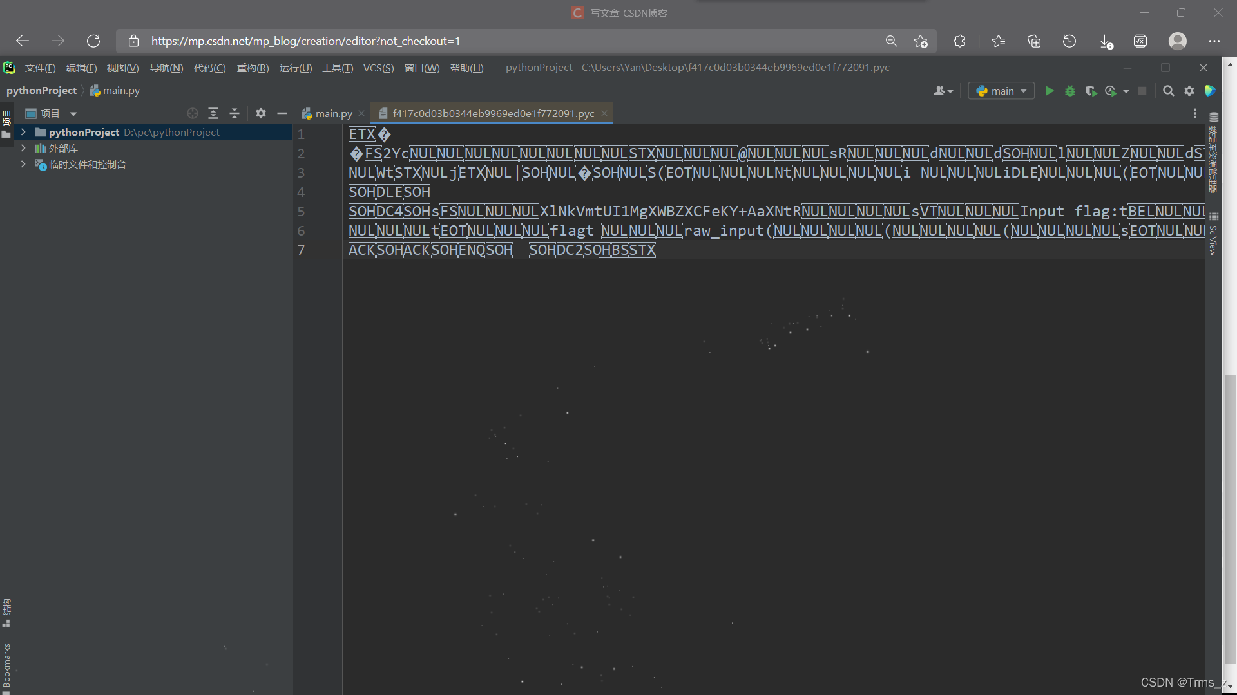Viewport: 1237px width, 695px height.
Task: Open browser history clock icon
Action: tap(1069, 41)
